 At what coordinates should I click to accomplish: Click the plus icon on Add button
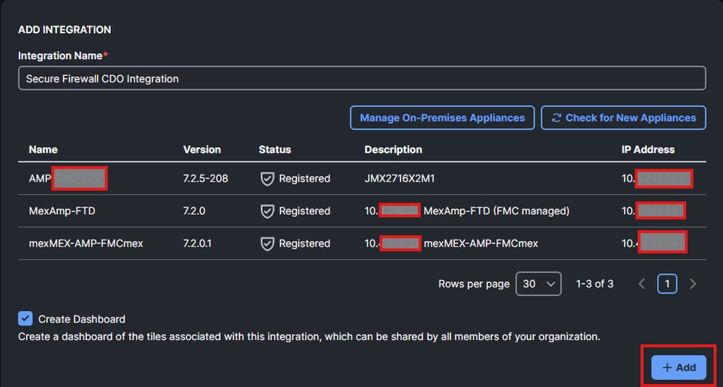[667, 367]
